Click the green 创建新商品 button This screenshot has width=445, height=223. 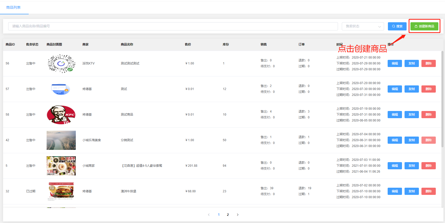[424, 26]
